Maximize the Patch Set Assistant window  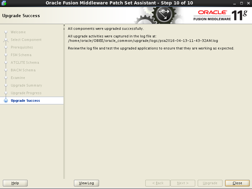click(242, 3)
